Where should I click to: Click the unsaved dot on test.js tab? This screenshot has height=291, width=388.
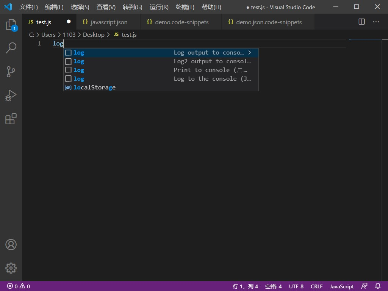pos(69,22)
